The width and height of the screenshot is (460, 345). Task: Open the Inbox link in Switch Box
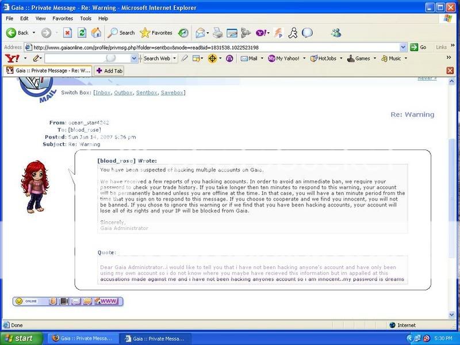[104, 93]
